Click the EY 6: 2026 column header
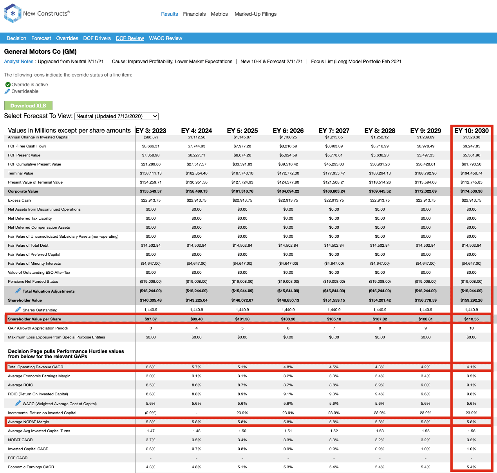Screen dimensions: 497x473 click(x=288, y=131)
